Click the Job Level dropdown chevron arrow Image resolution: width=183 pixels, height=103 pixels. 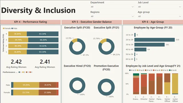click(x=180, y=7)
